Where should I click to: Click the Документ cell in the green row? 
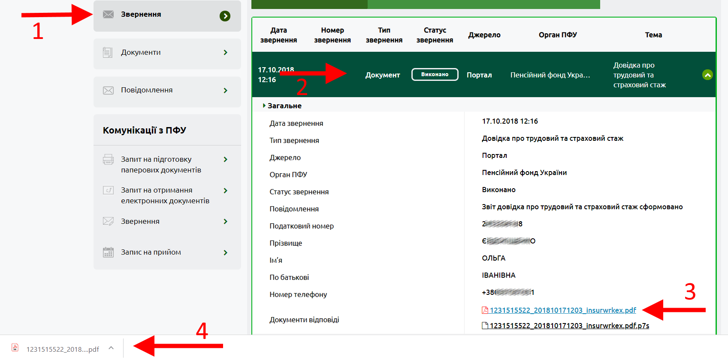coord(383,75)
